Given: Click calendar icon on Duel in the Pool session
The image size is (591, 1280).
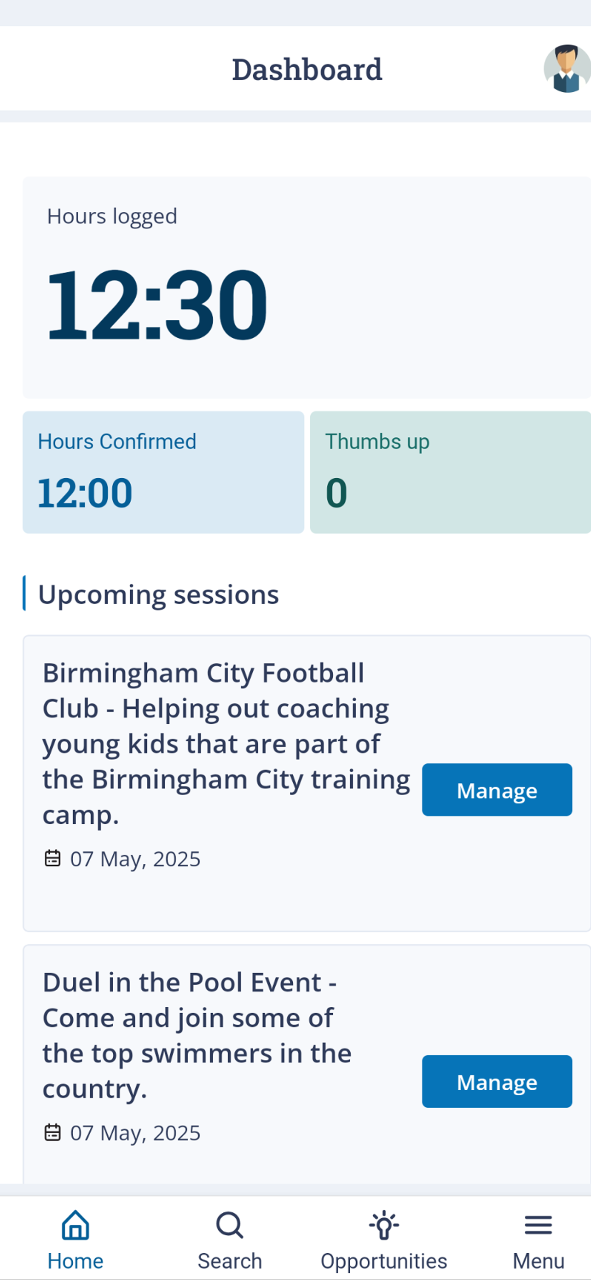Looking at the screenshot, I should [x=52, y=1133].
